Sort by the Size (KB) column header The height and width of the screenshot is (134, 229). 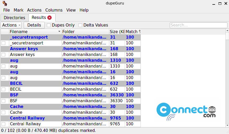pos(117,32)
